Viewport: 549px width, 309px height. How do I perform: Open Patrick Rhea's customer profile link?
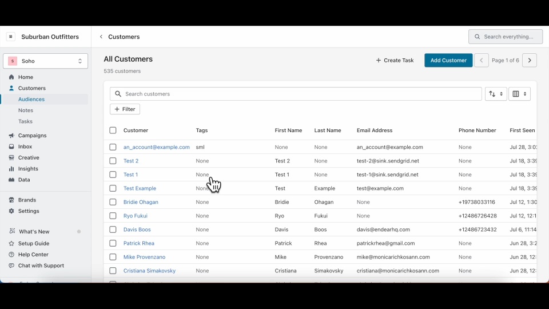(x=139, y=243)
